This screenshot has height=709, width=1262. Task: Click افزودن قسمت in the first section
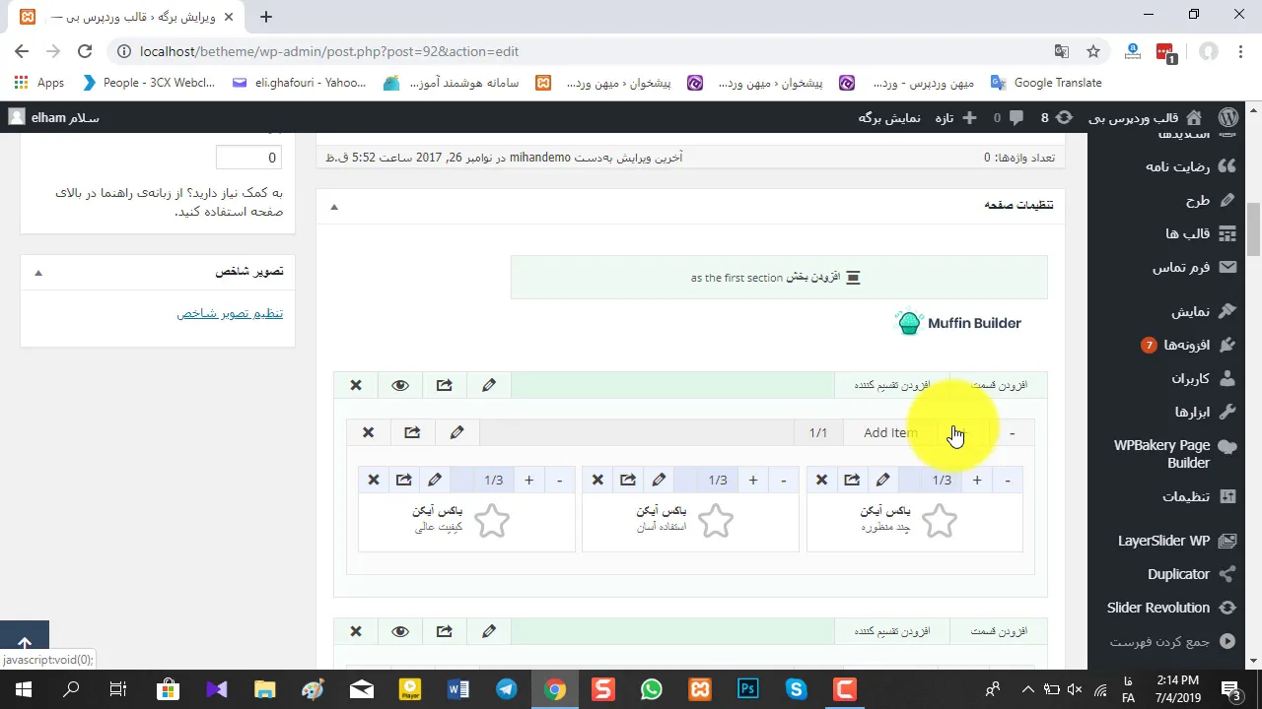tap(999, 385)
